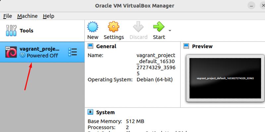Open the Machine menu

[27, 16]
